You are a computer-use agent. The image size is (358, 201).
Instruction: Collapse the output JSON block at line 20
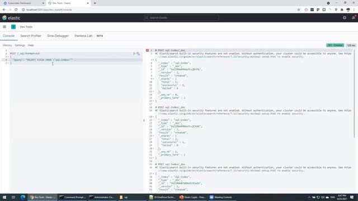click(x=153, y=117)
